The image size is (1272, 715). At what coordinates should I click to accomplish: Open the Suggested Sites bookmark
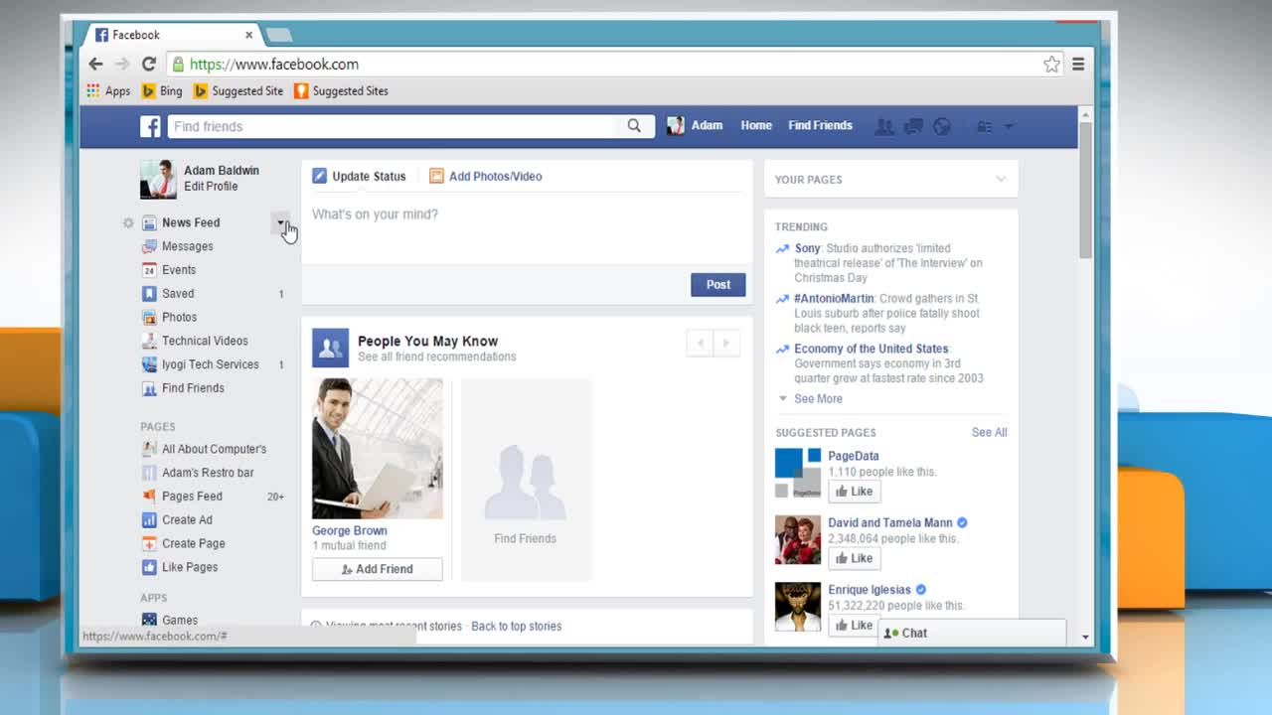(x=341, y=90)
